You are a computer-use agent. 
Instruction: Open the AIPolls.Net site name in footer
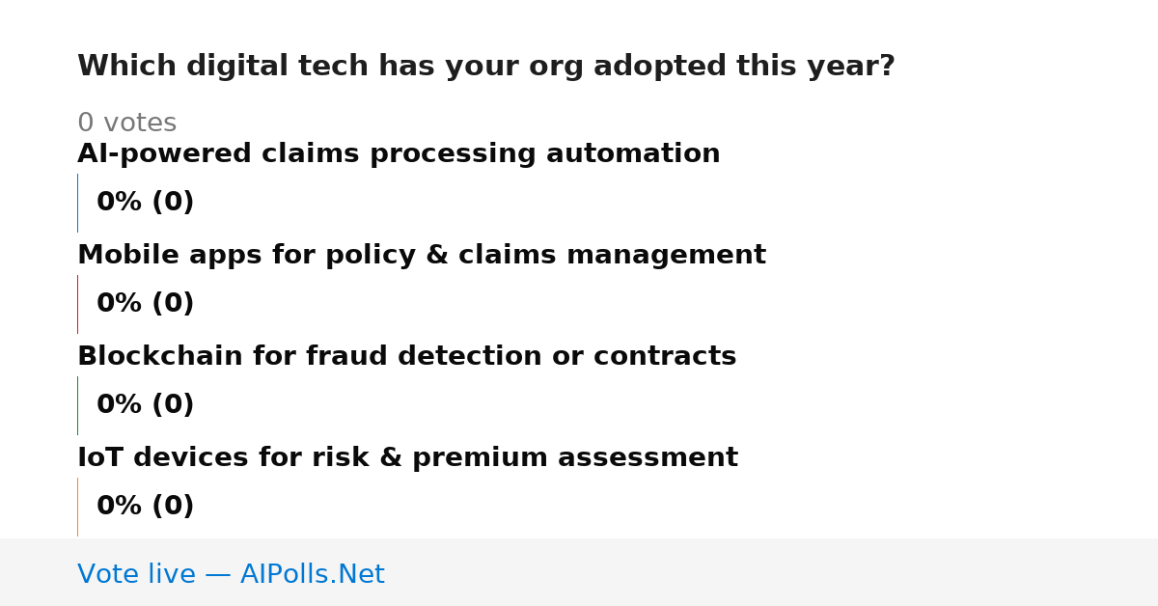tap(312, 575)
